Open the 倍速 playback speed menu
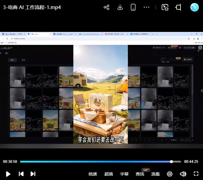 coord(93,174)
